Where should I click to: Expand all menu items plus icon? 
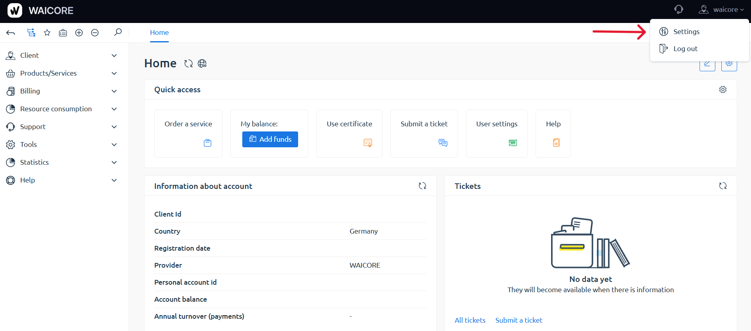pos(79,32)
